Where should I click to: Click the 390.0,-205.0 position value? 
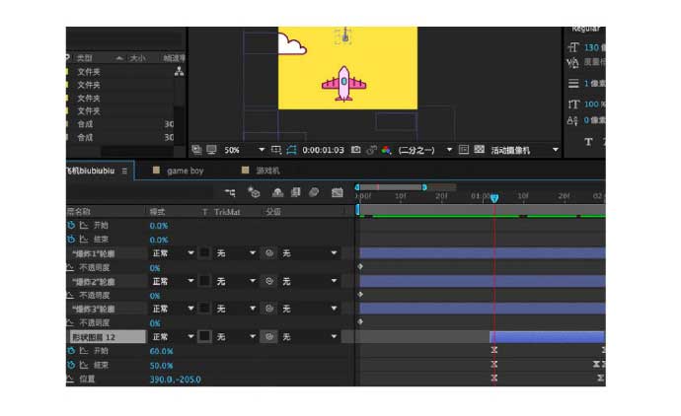(175, 380)
